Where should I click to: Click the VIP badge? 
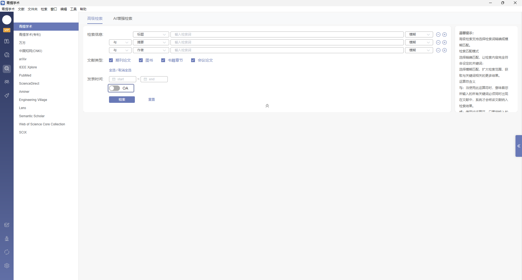pyautogui.click(x=7, y=30)
